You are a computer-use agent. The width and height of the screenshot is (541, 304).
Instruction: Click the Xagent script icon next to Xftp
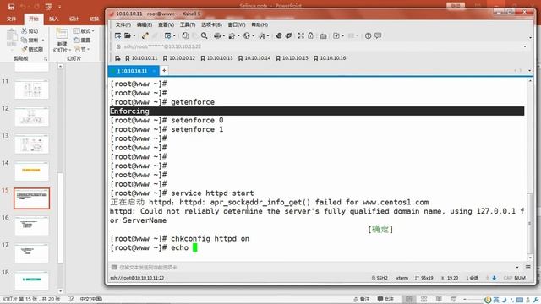(x=288, y=35)
